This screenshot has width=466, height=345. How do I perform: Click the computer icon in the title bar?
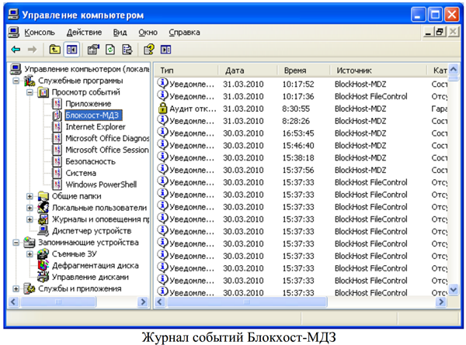point(13,14)
